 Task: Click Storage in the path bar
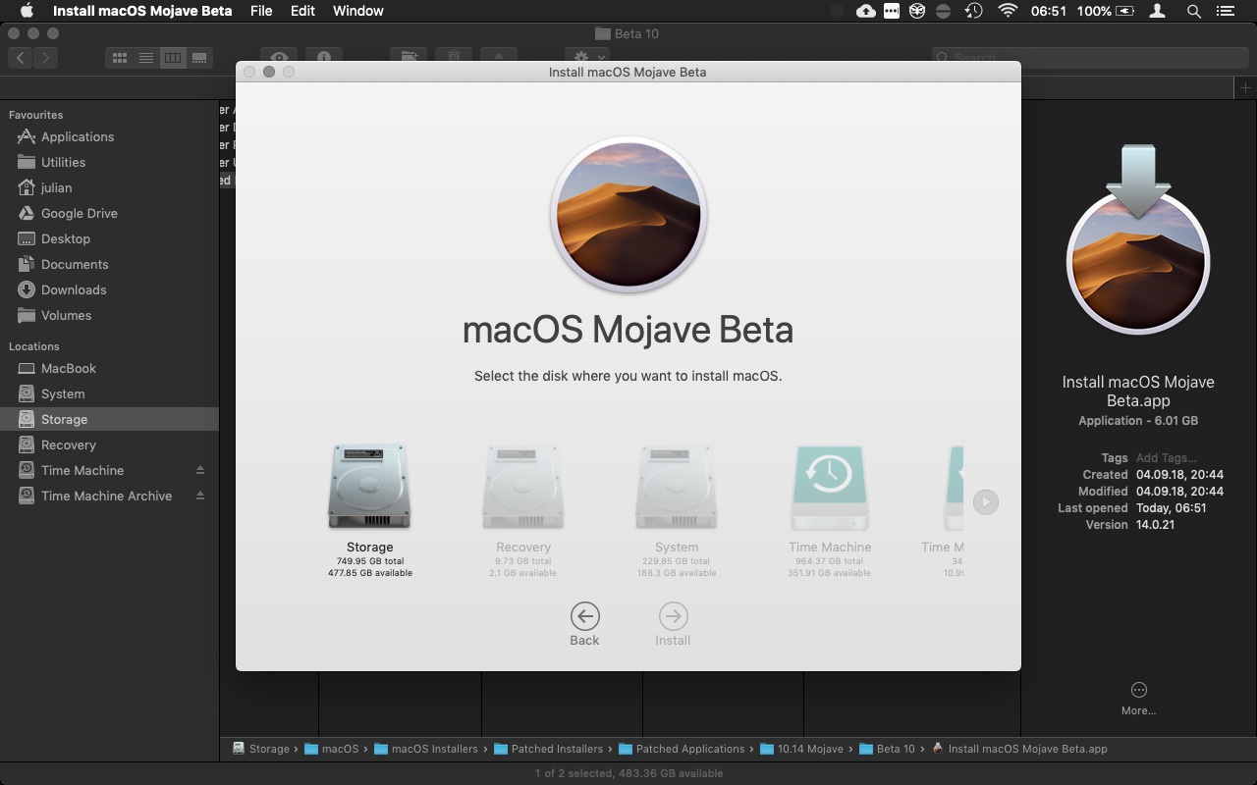[x=260, y=749]
